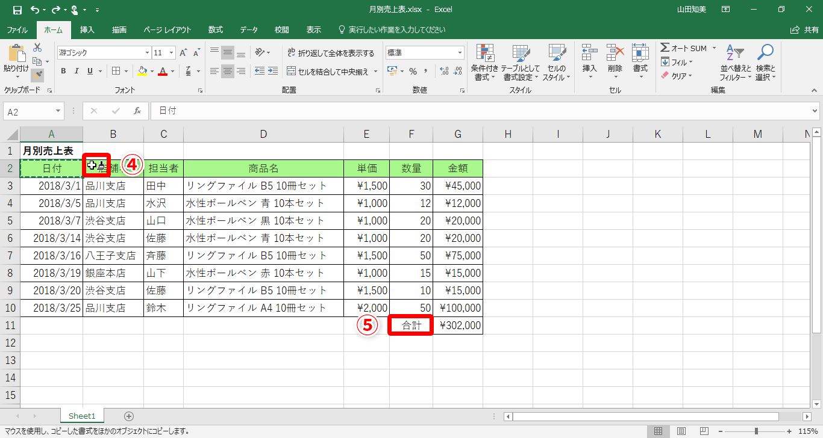Cut the selection with the scissors icon
823x438 pixels.
click(37, 48)
